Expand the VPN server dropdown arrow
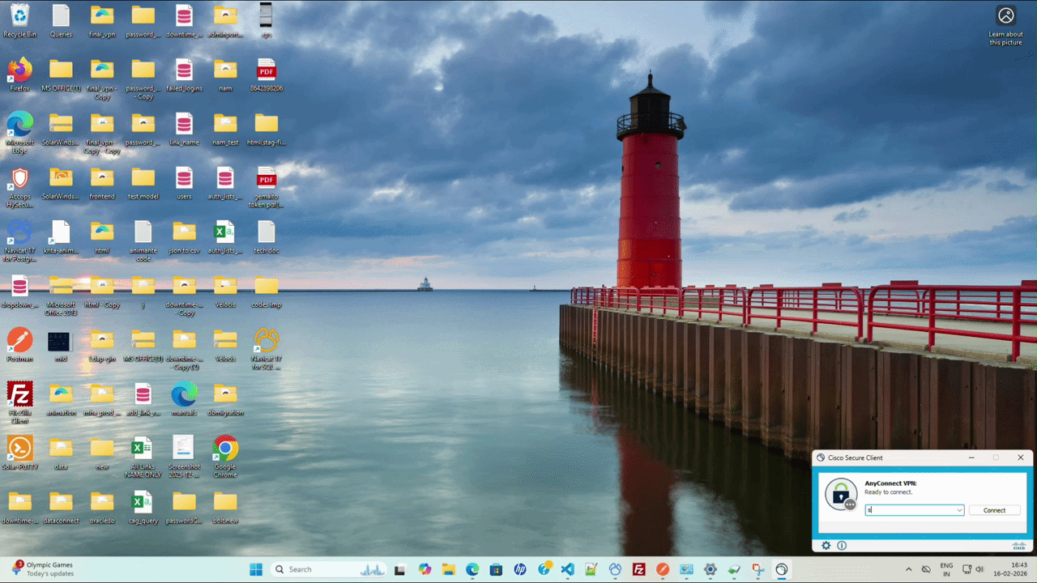This screenshot has height=583, width=1037. [959, 510]
